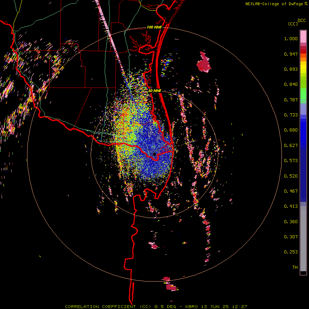The image size is (309, 309).
Task: Click the [CC] units label
Action: 293,24
